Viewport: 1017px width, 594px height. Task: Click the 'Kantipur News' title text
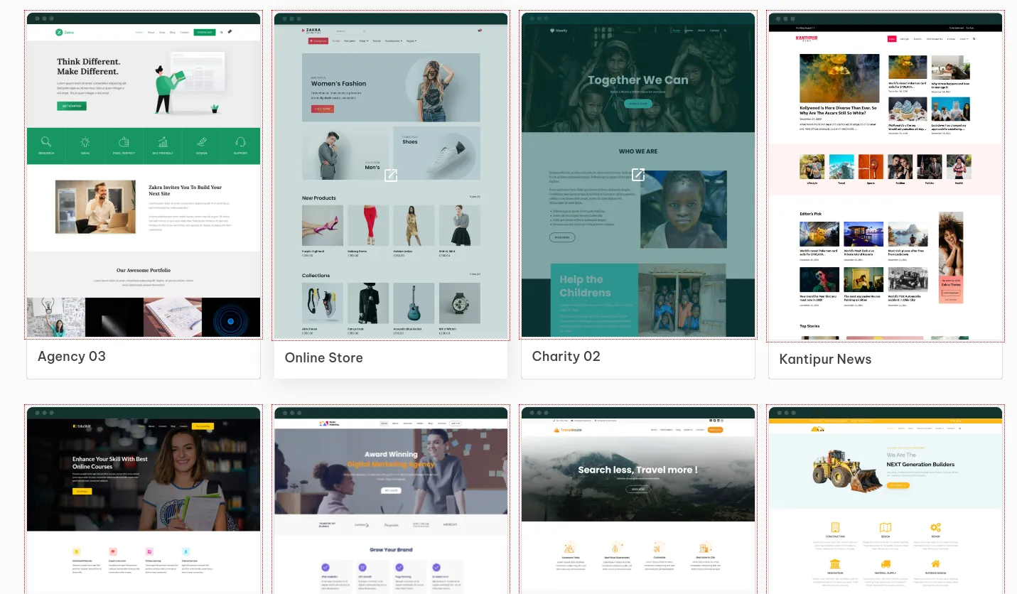point(825,360)
